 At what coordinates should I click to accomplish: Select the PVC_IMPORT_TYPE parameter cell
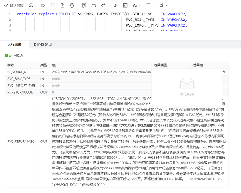pos(22,85)
